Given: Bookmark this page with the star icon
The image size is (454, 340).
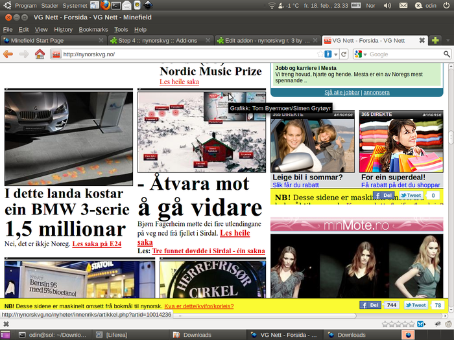Looking at the screenshot, I should pos(320,54).
